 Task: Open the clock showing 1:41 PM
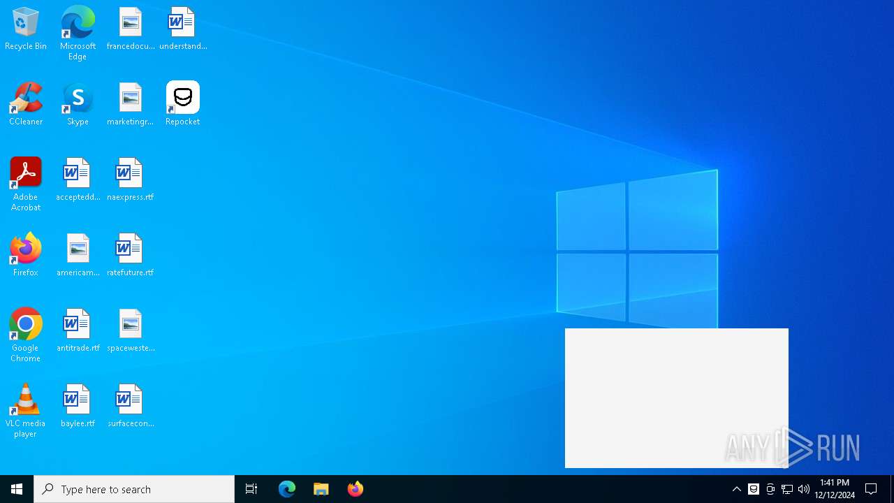point(835,489)
